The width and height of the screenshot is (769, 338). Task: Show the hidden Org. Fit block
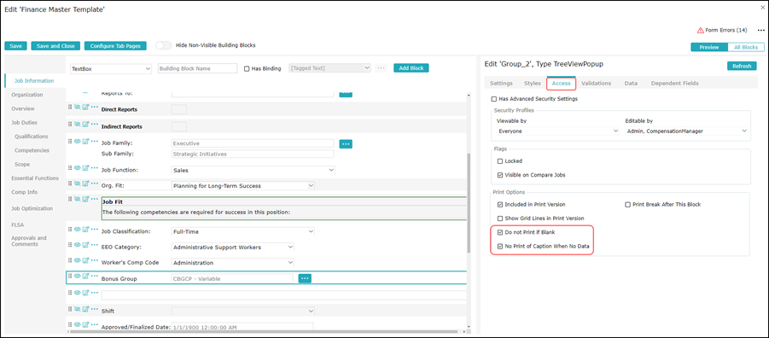77,184
